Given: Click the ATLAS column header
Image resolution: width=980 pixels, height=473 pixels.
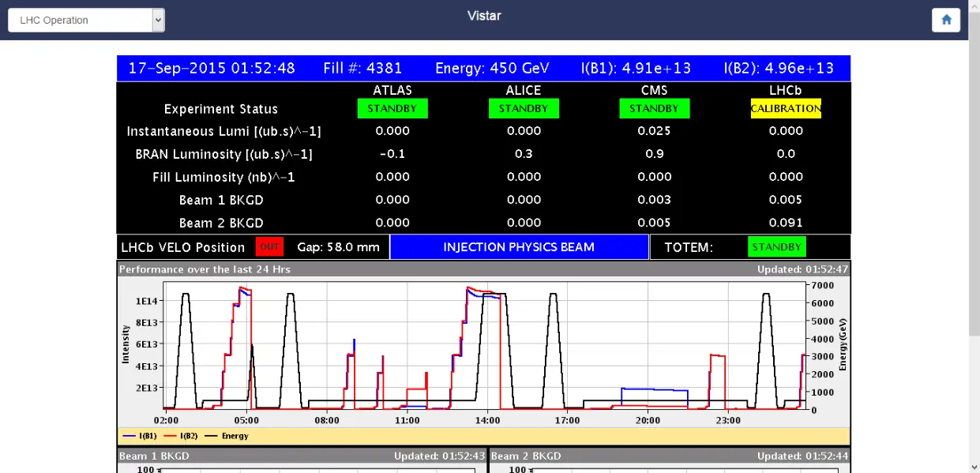Looking at the screenshot, I should click(392, 91).
